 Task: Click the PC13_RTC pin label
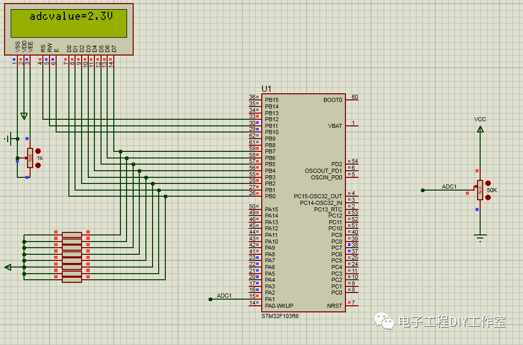328,209
